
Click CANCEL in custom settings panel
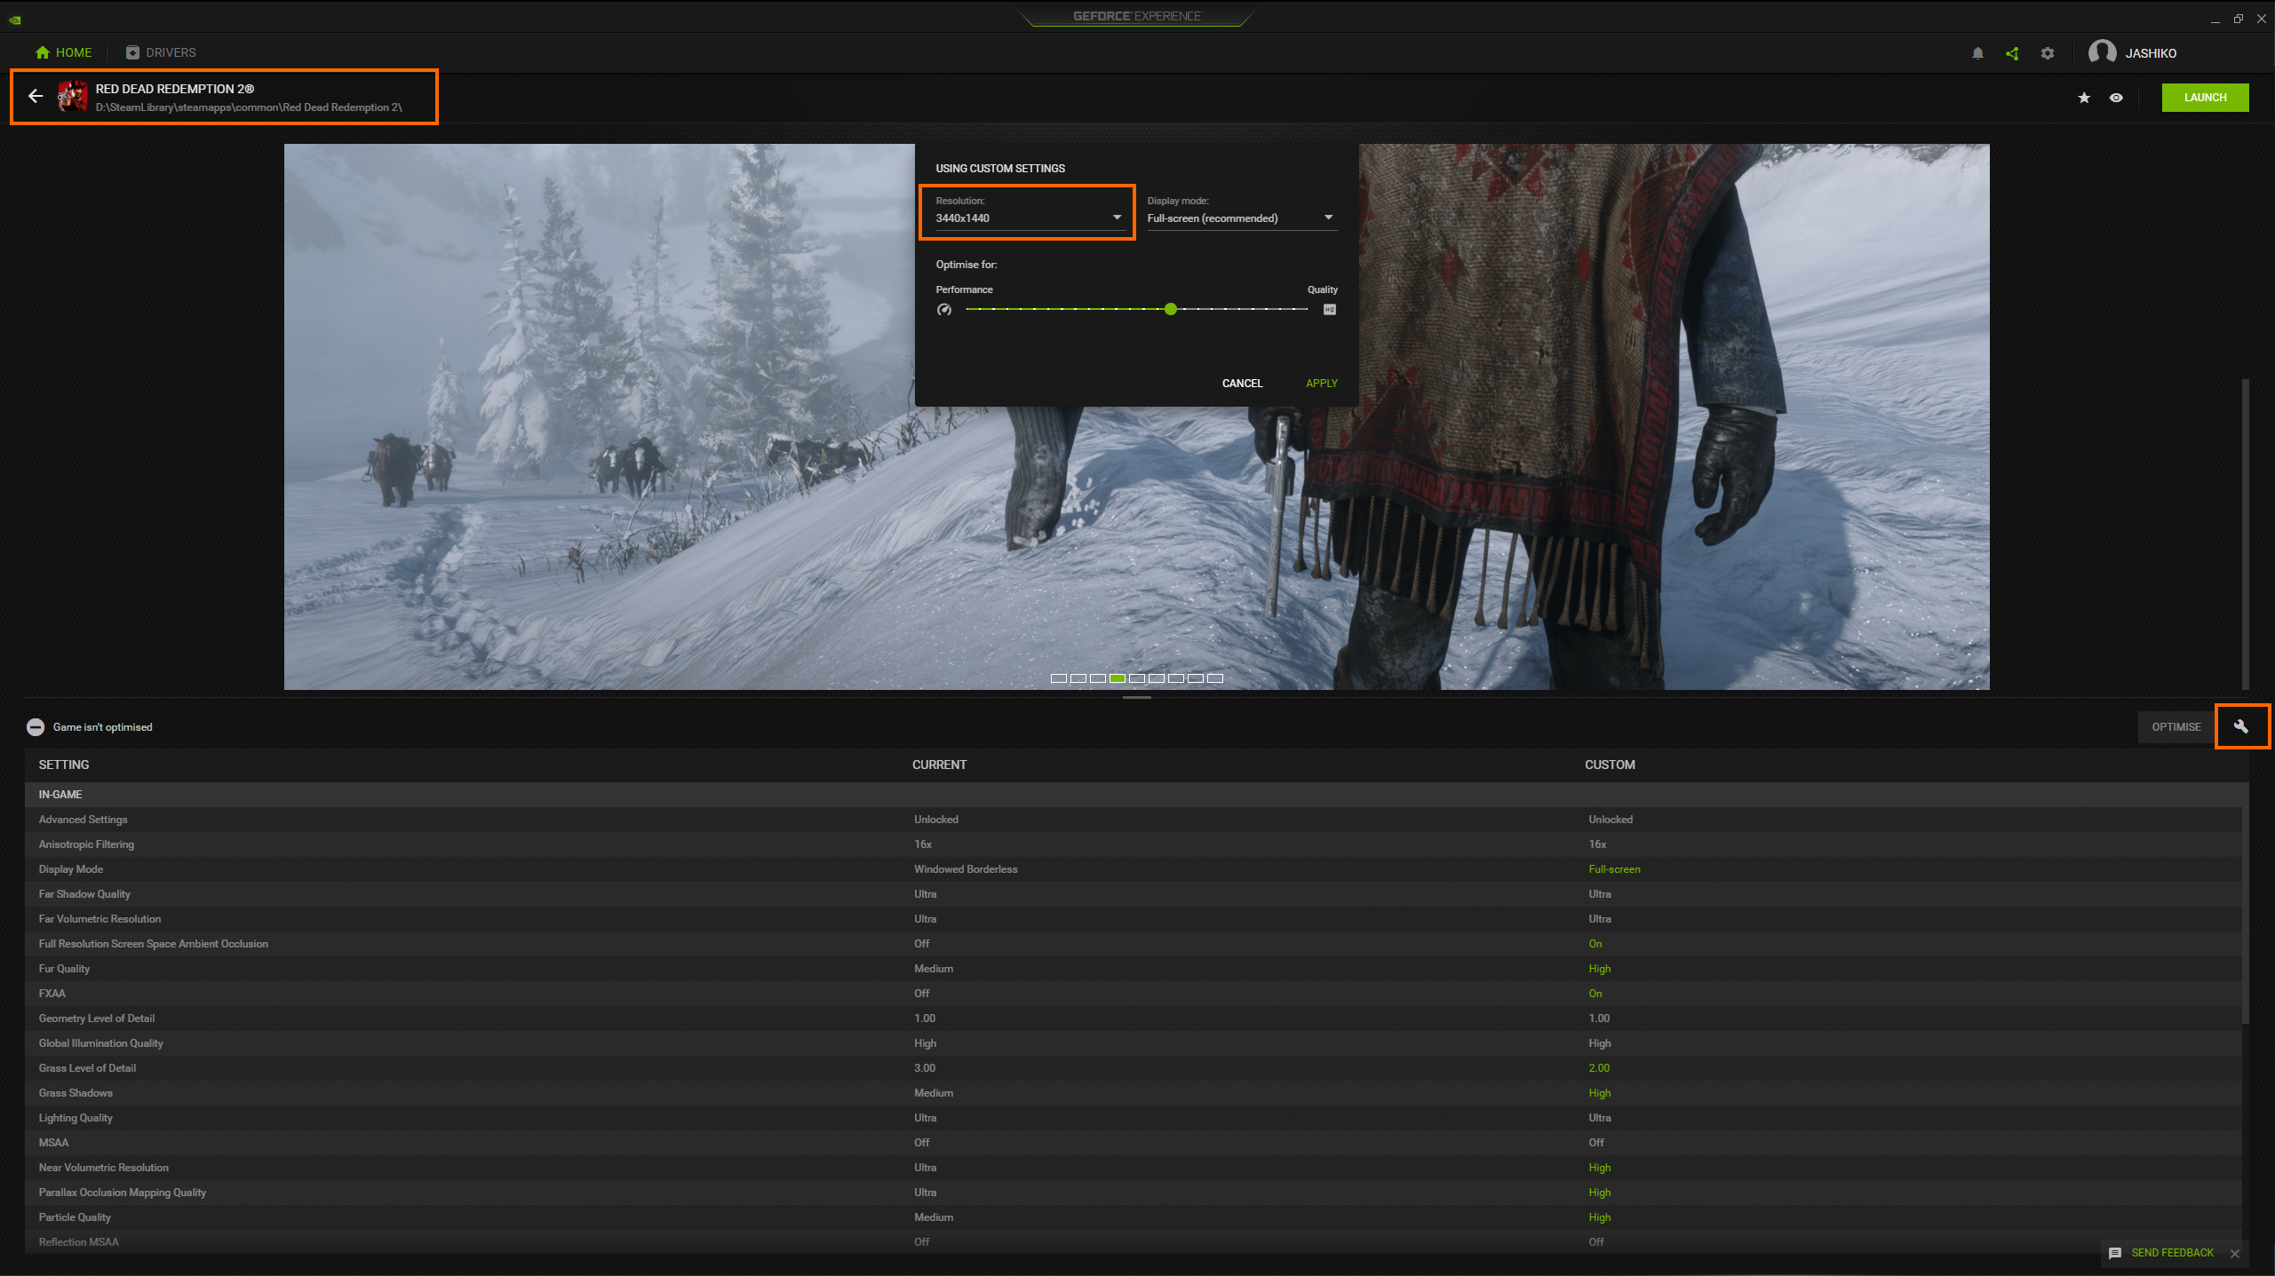(x=1242, y=384)
